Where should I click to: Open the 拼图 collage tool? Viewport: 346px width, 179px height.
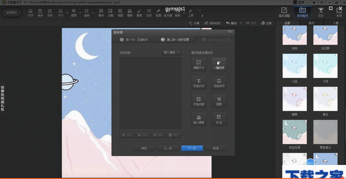(x=120, y=13)
